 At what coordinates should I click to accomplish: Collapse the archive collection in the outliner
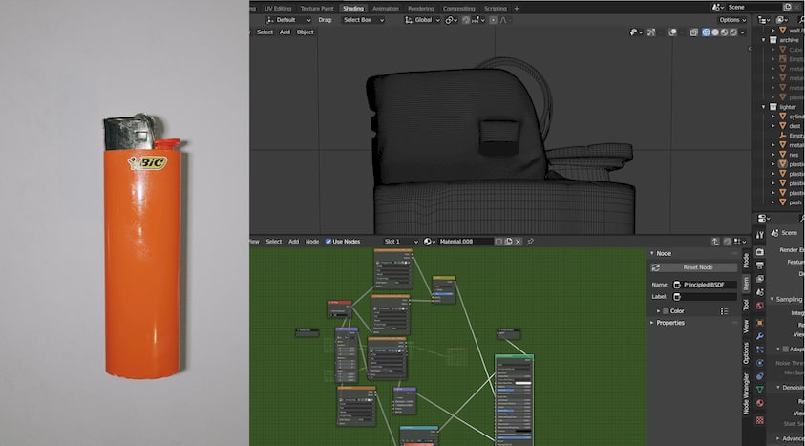(764, 40)
